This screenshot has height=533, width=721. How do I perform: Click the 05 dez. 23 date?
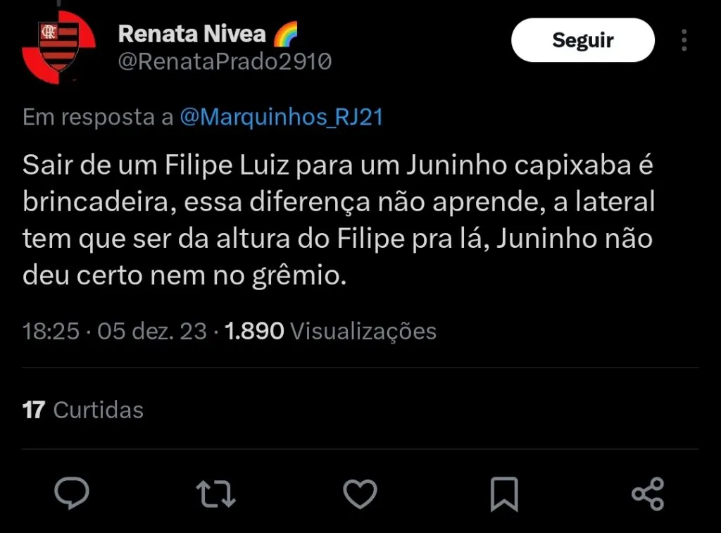(152, 331)
